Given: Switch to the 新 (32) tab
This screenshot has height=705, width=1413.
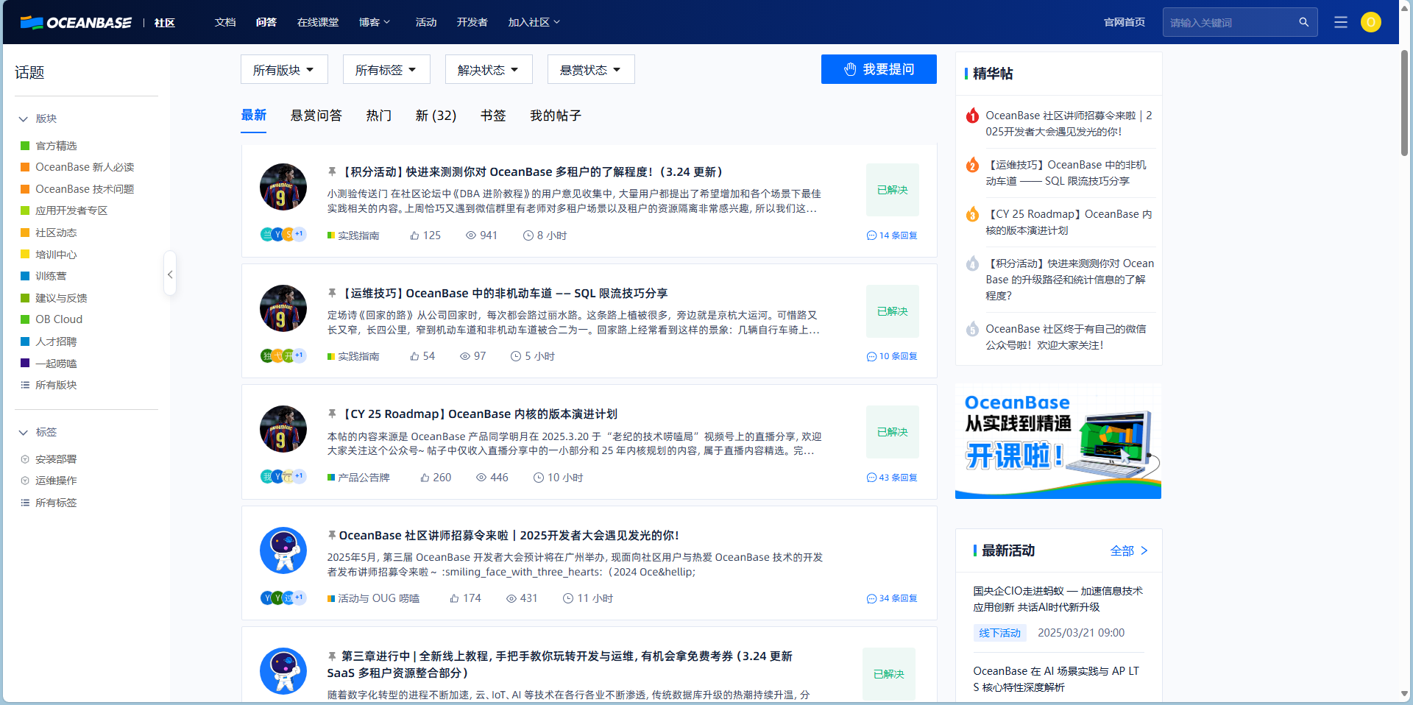Looking at the screenshot, I should click(x=436, y=116).
